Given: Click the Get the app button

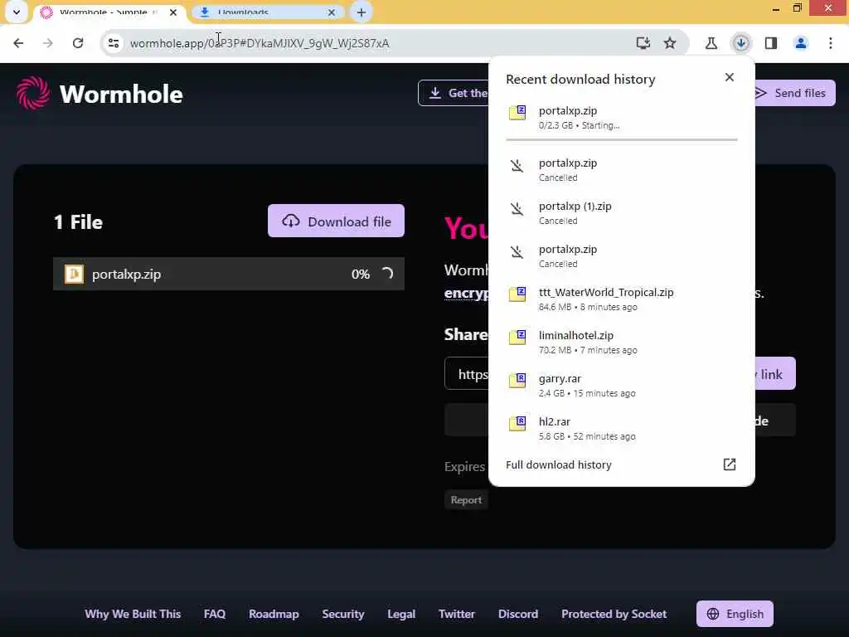Looking at the screenshot, I should click(454, 93).
